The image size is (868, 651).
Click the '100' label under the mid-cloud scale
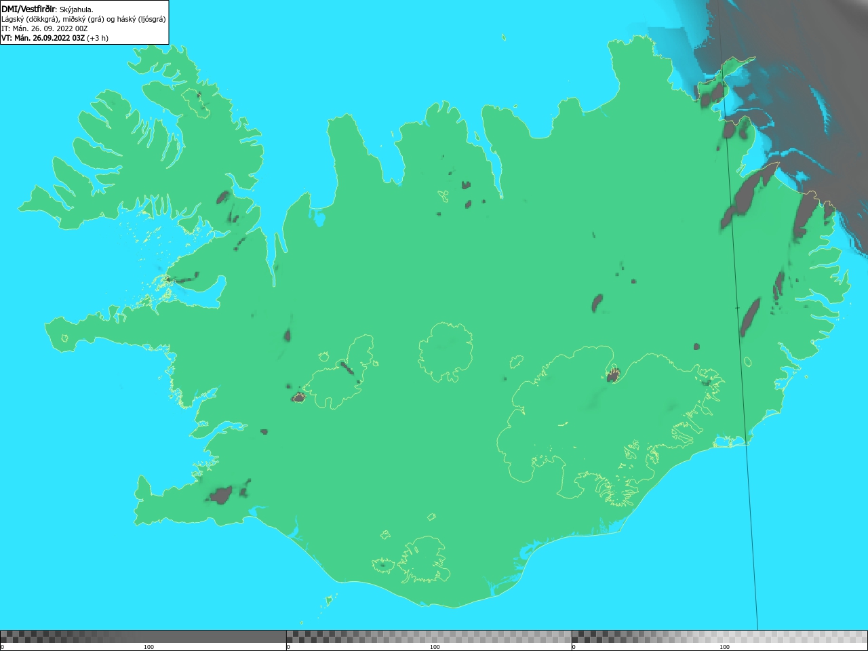(x=435, y=647)
